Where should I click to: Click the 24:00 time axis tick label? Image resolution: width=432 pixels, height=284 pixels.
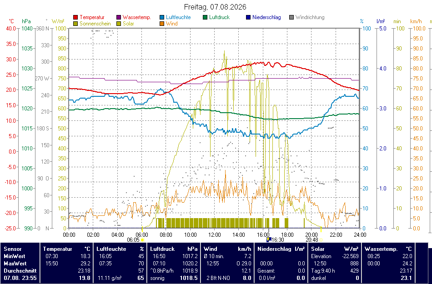tap(360, 235)
